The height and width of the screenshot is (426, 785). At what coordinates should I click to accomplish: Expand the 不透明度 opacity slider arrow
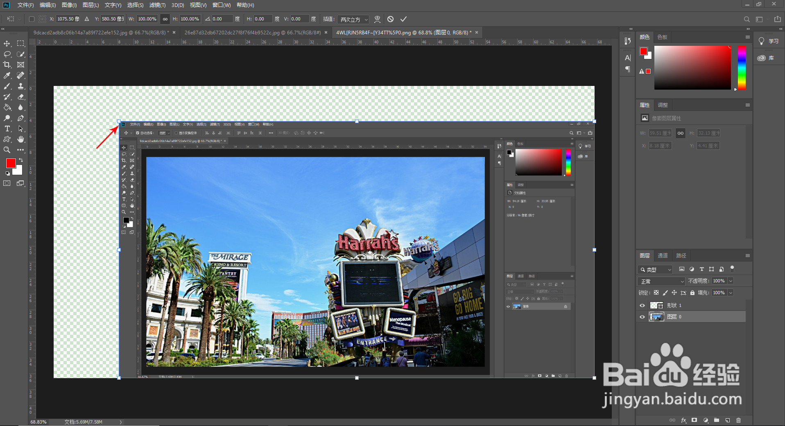point(731,281)
